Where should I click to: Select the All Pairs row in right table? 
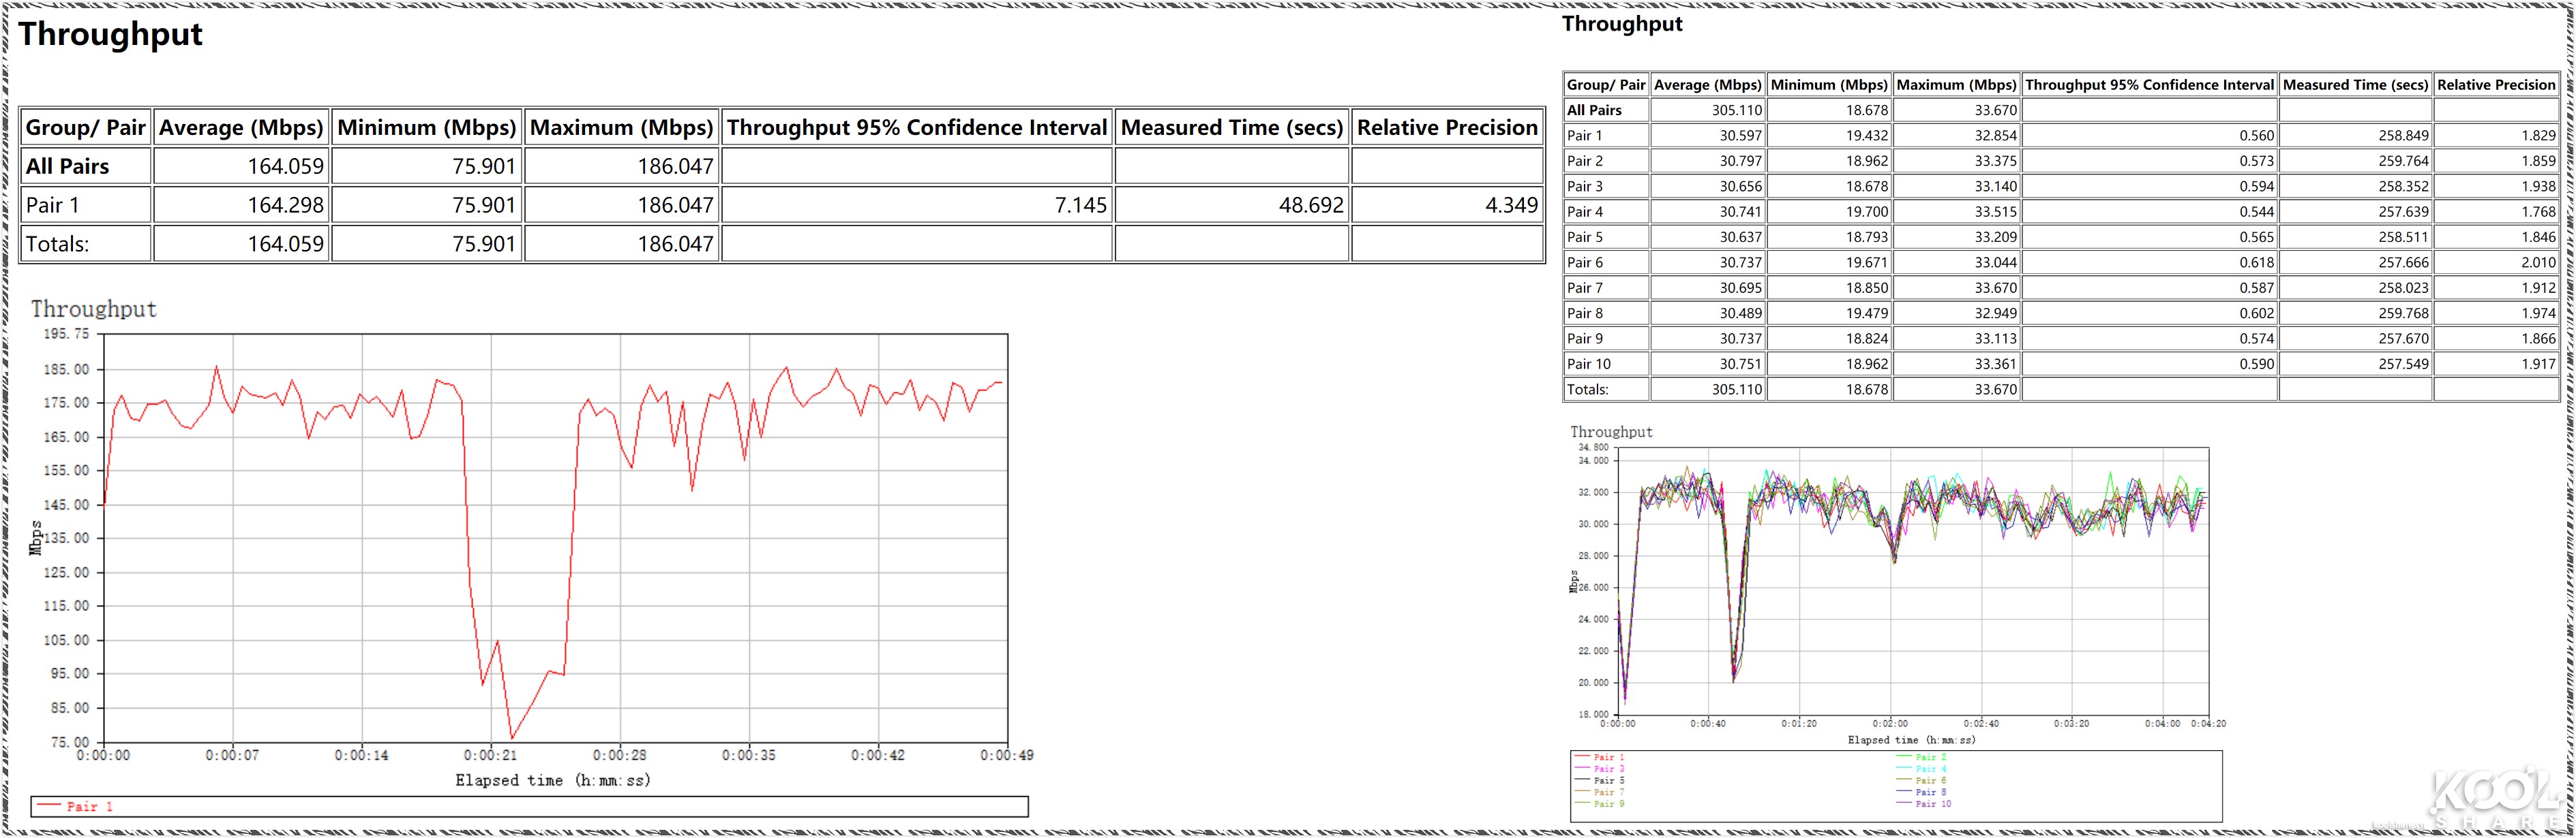click(x=1594, y=110)
